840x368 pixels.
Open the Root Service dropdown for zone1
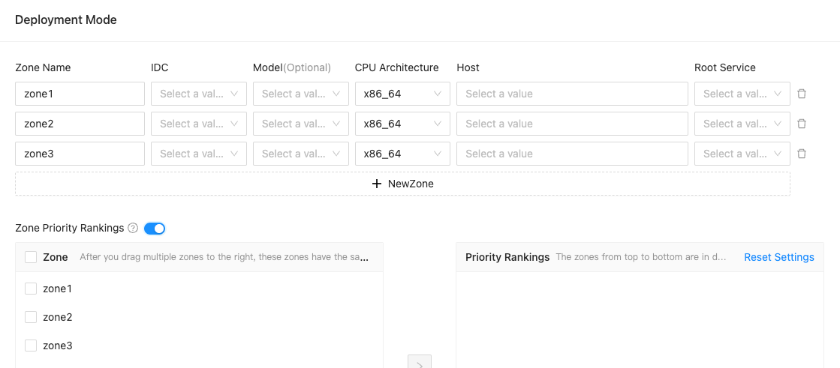[742, 94]
